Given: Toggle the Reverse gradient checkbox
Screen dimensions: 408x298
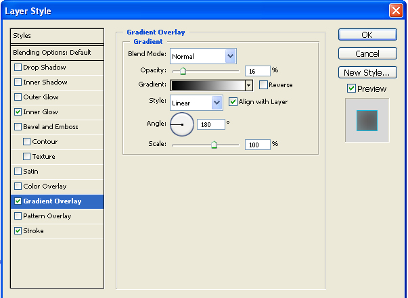Looking at the screenshot, I should [x=264, y=85].
